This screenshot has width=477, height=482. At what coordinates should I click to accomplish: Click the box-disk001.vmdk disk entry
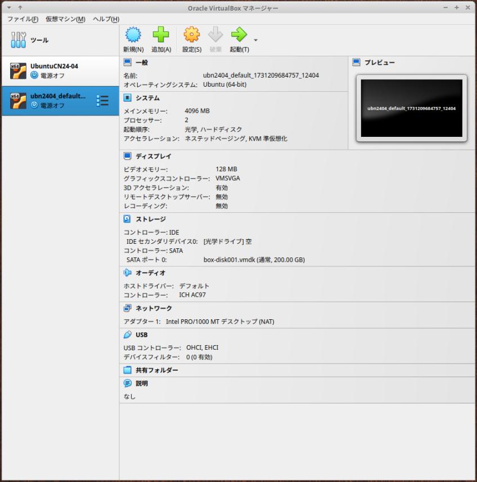254,260
